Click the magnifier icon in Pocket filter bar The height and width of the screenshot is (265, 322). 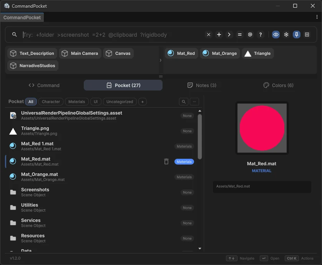coord(184,102)
